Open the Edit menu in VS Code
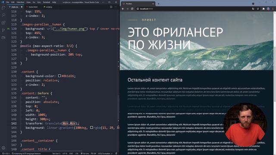The height and width of the screenshot is (155, 276). 13,2
